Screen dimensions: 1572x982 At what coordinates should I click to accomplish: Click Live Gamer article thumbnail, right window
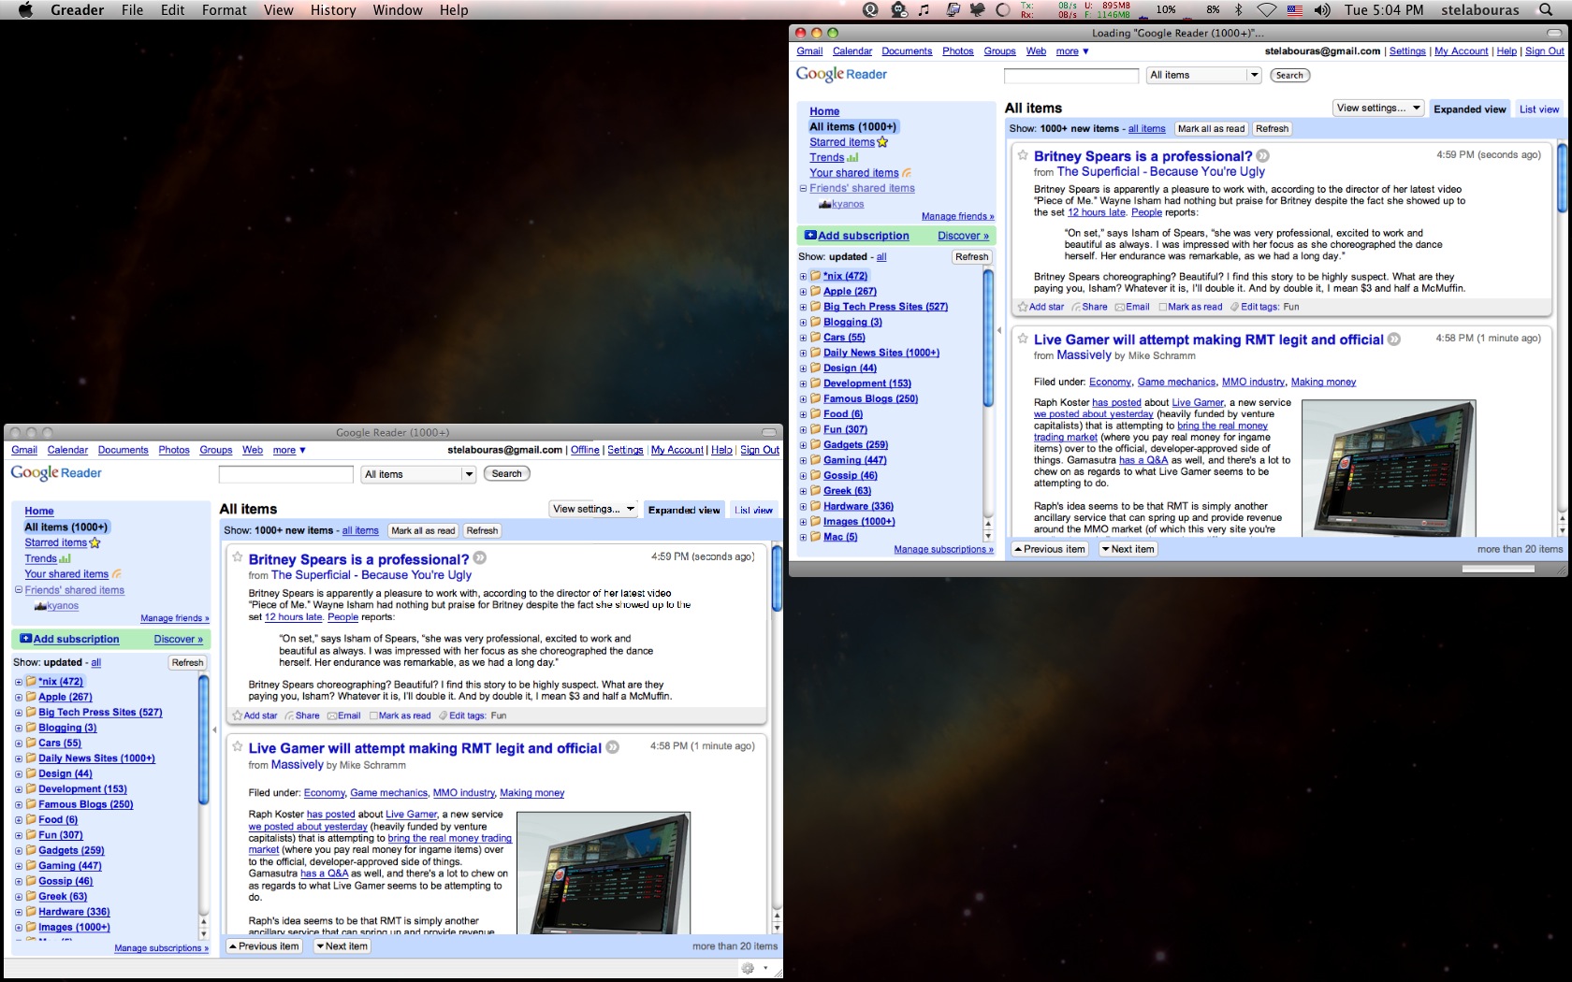pos(1389,468)
